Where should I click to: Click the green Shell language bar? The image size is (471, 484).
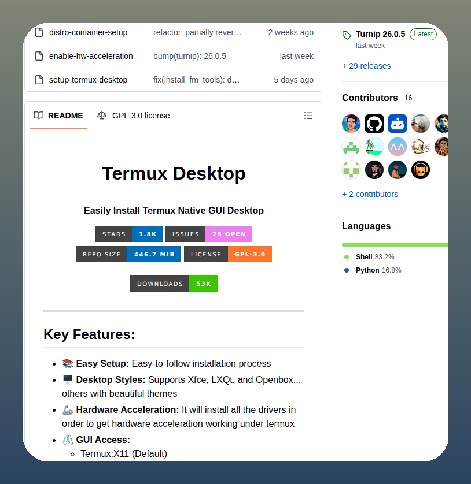(395, 245)
